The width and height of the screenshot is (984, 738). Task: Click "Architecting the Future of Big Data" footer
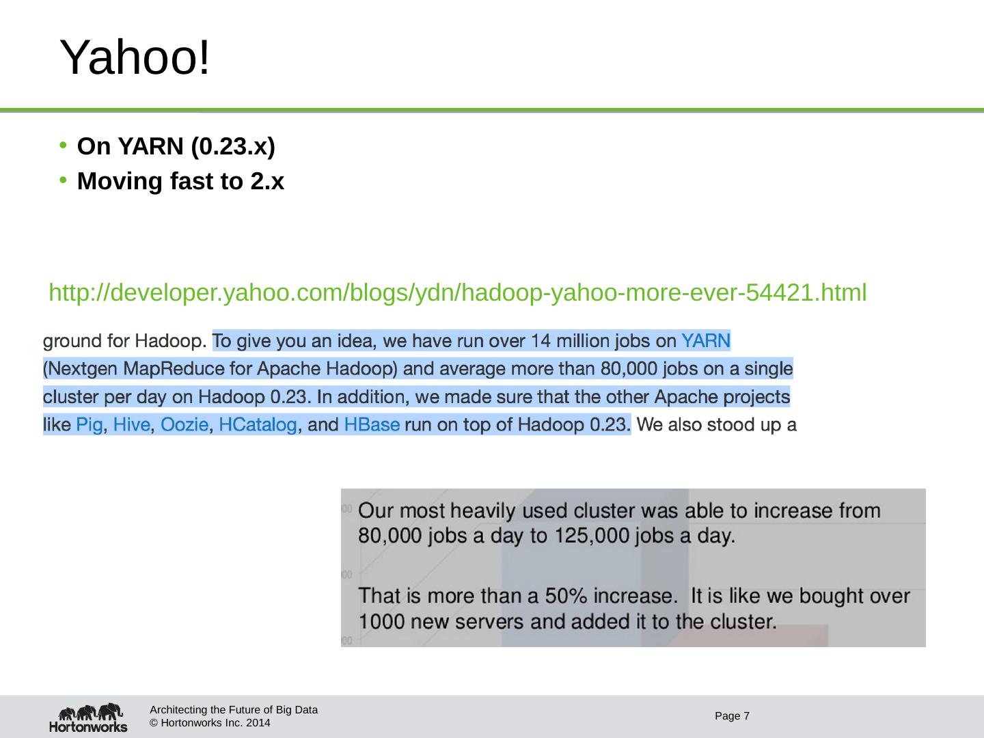click(x=233, y=710)
